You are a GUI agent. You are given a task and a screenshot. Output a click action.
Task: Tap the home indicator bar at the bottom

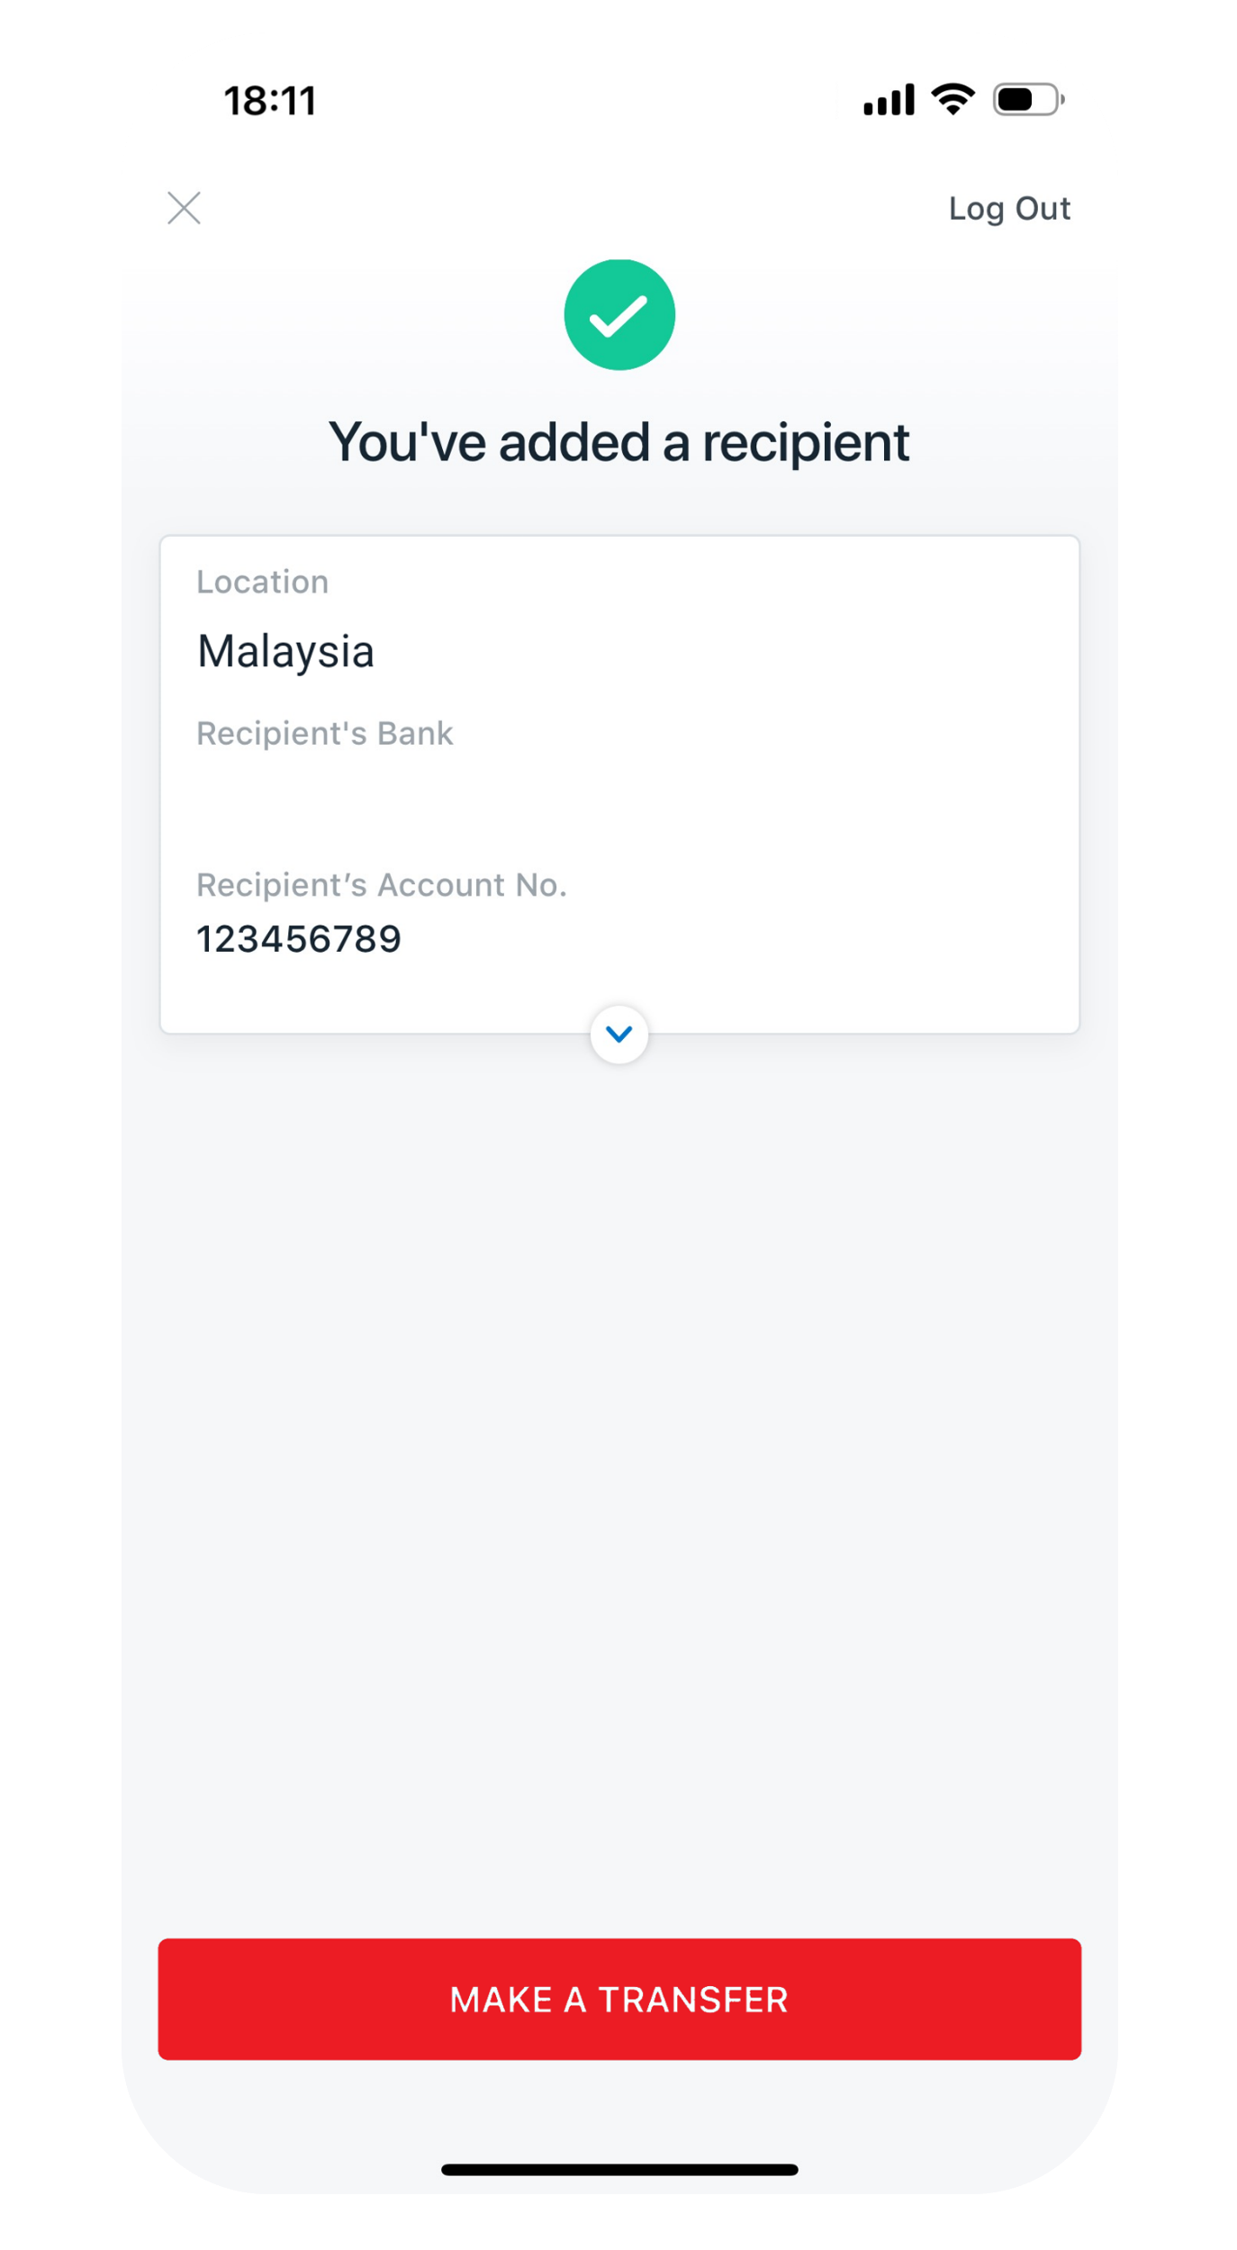pyautogui.click(x=618, y=2169)
